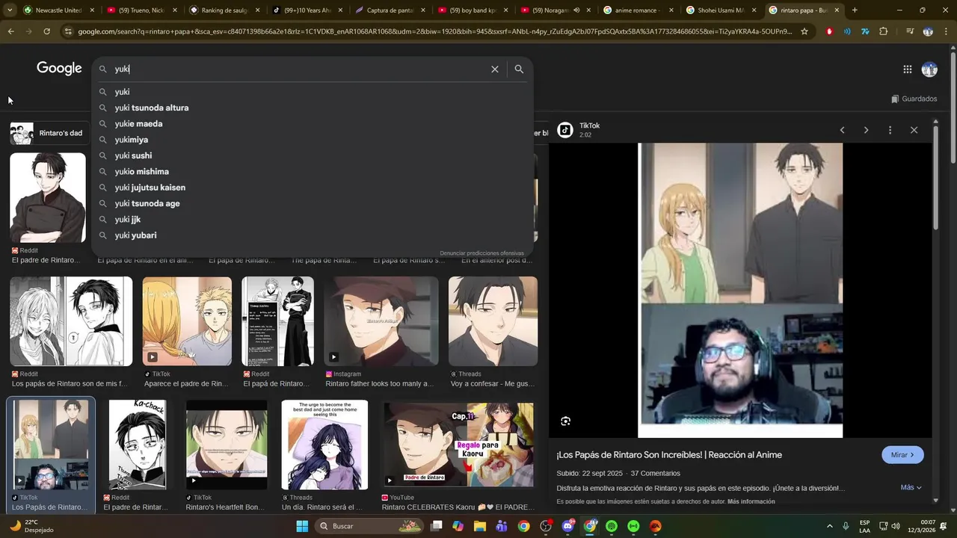Open the YouTube Rintaro CELEBRATES Kaoru thumbnail

tap(458, 445)
